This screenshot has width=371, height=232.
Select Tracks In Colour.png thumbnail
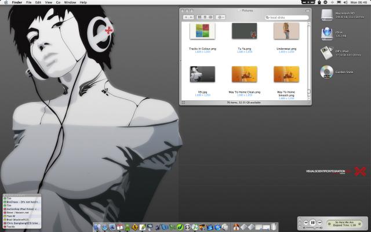(x=202, y=31)
